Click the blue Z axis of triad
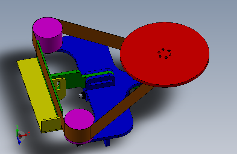The height and width of the screenshot is (154, 237). pos(18,140)
